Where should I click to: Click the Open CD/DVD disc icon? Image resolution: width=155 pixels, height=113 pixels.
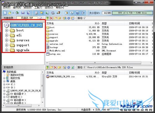(17, 13)
